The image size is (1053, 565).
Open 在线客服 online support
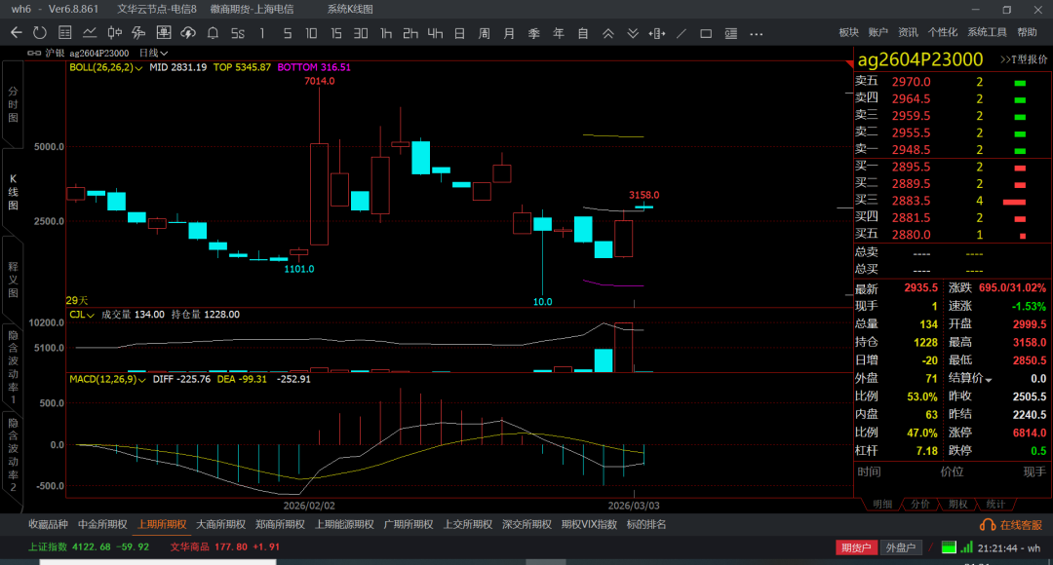click(x=1013, y=524)
